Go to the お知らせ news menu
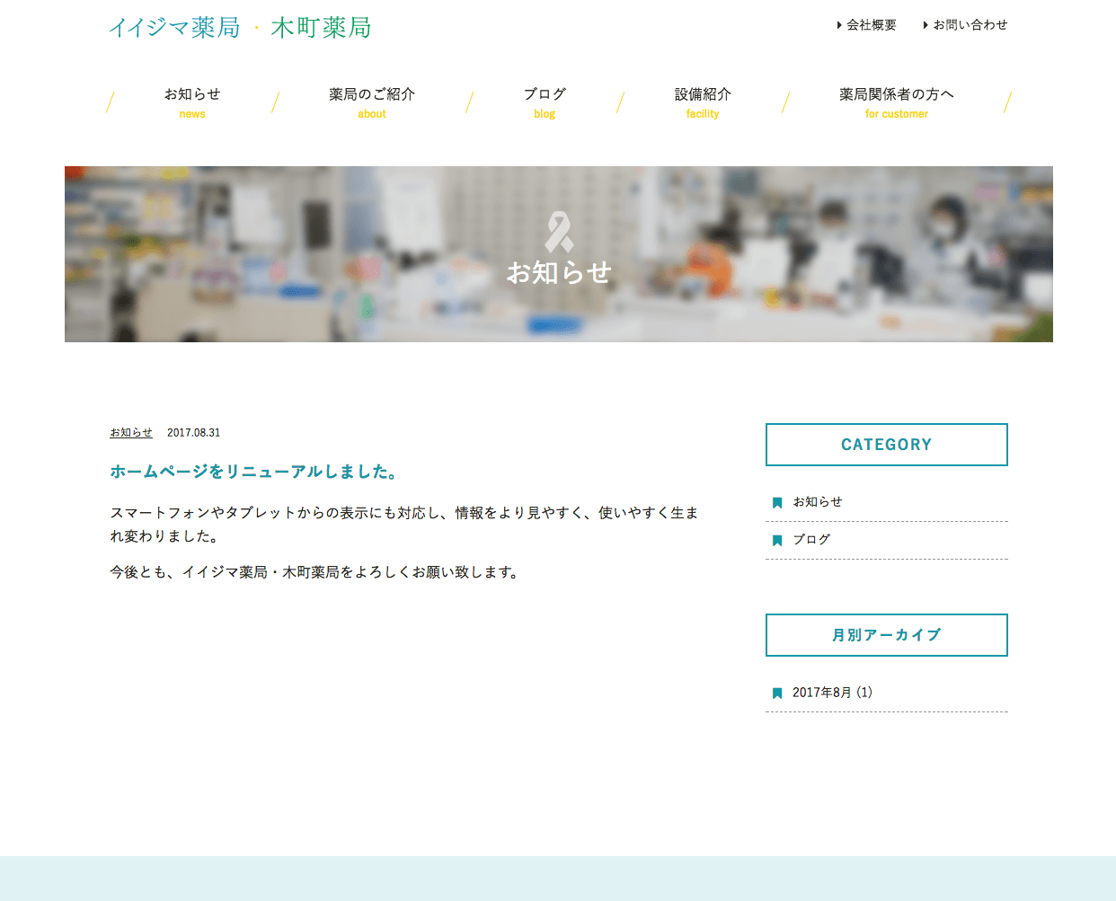This screenshot has width=1116, height=901. click(x=192, y=102)
